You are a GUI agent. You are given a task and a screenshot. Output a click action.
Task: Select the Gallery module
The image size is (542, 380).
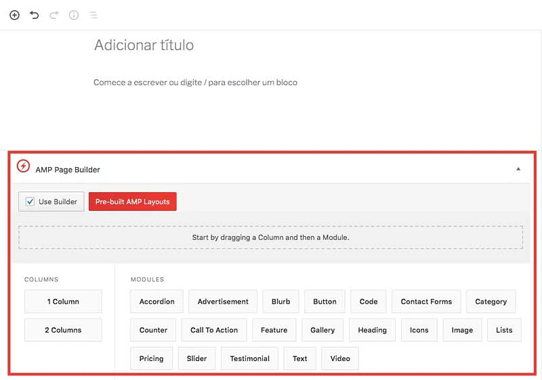[x=322, y=330]
